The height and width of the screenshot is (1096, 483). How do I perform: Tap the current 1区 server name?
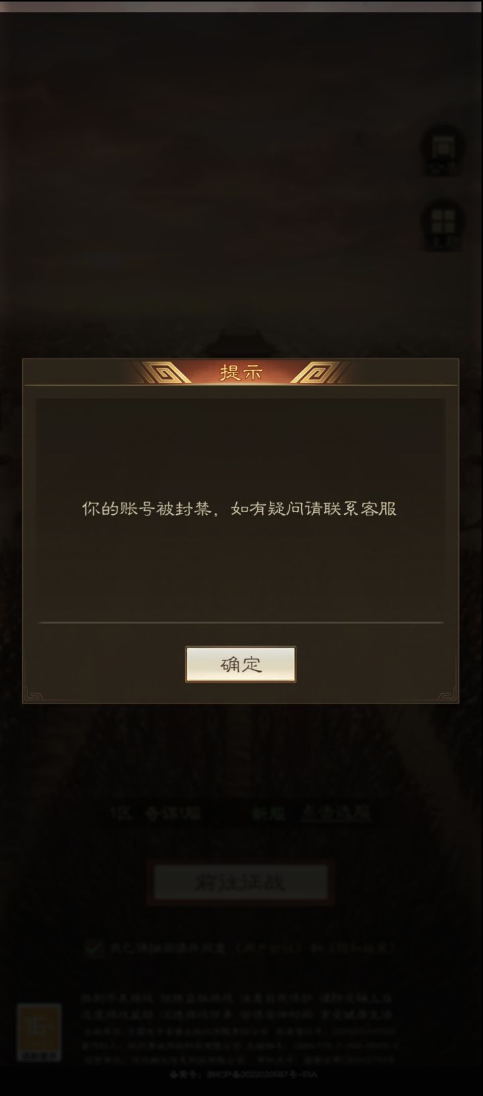156,814
